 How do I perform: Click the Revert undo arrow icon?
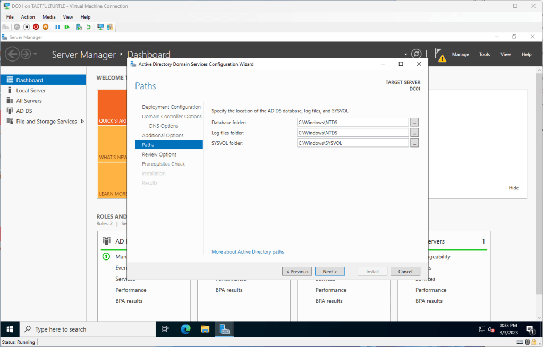88,27
